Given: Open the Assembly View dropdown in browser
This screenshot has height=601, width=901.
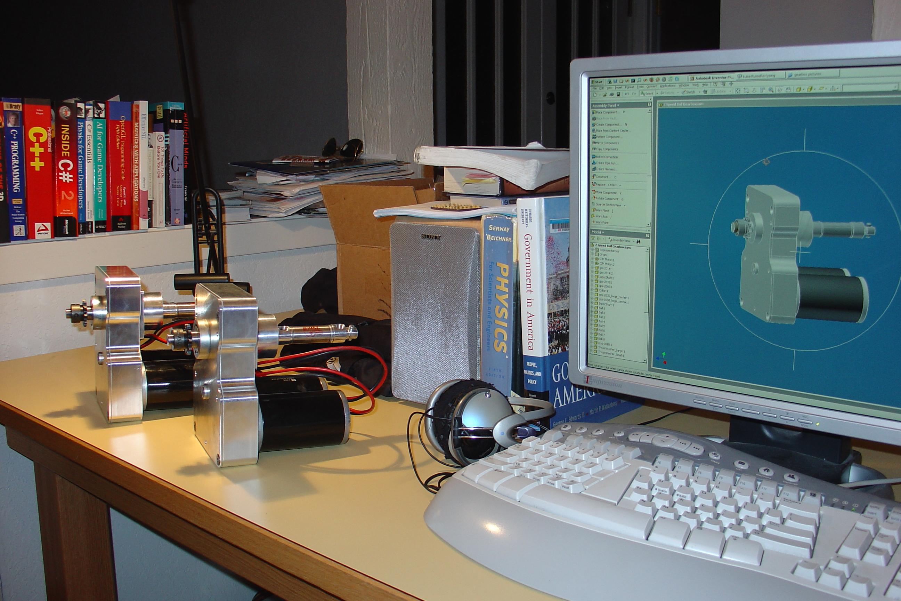Looking at the screenshot, I should [x=622, y=241].
